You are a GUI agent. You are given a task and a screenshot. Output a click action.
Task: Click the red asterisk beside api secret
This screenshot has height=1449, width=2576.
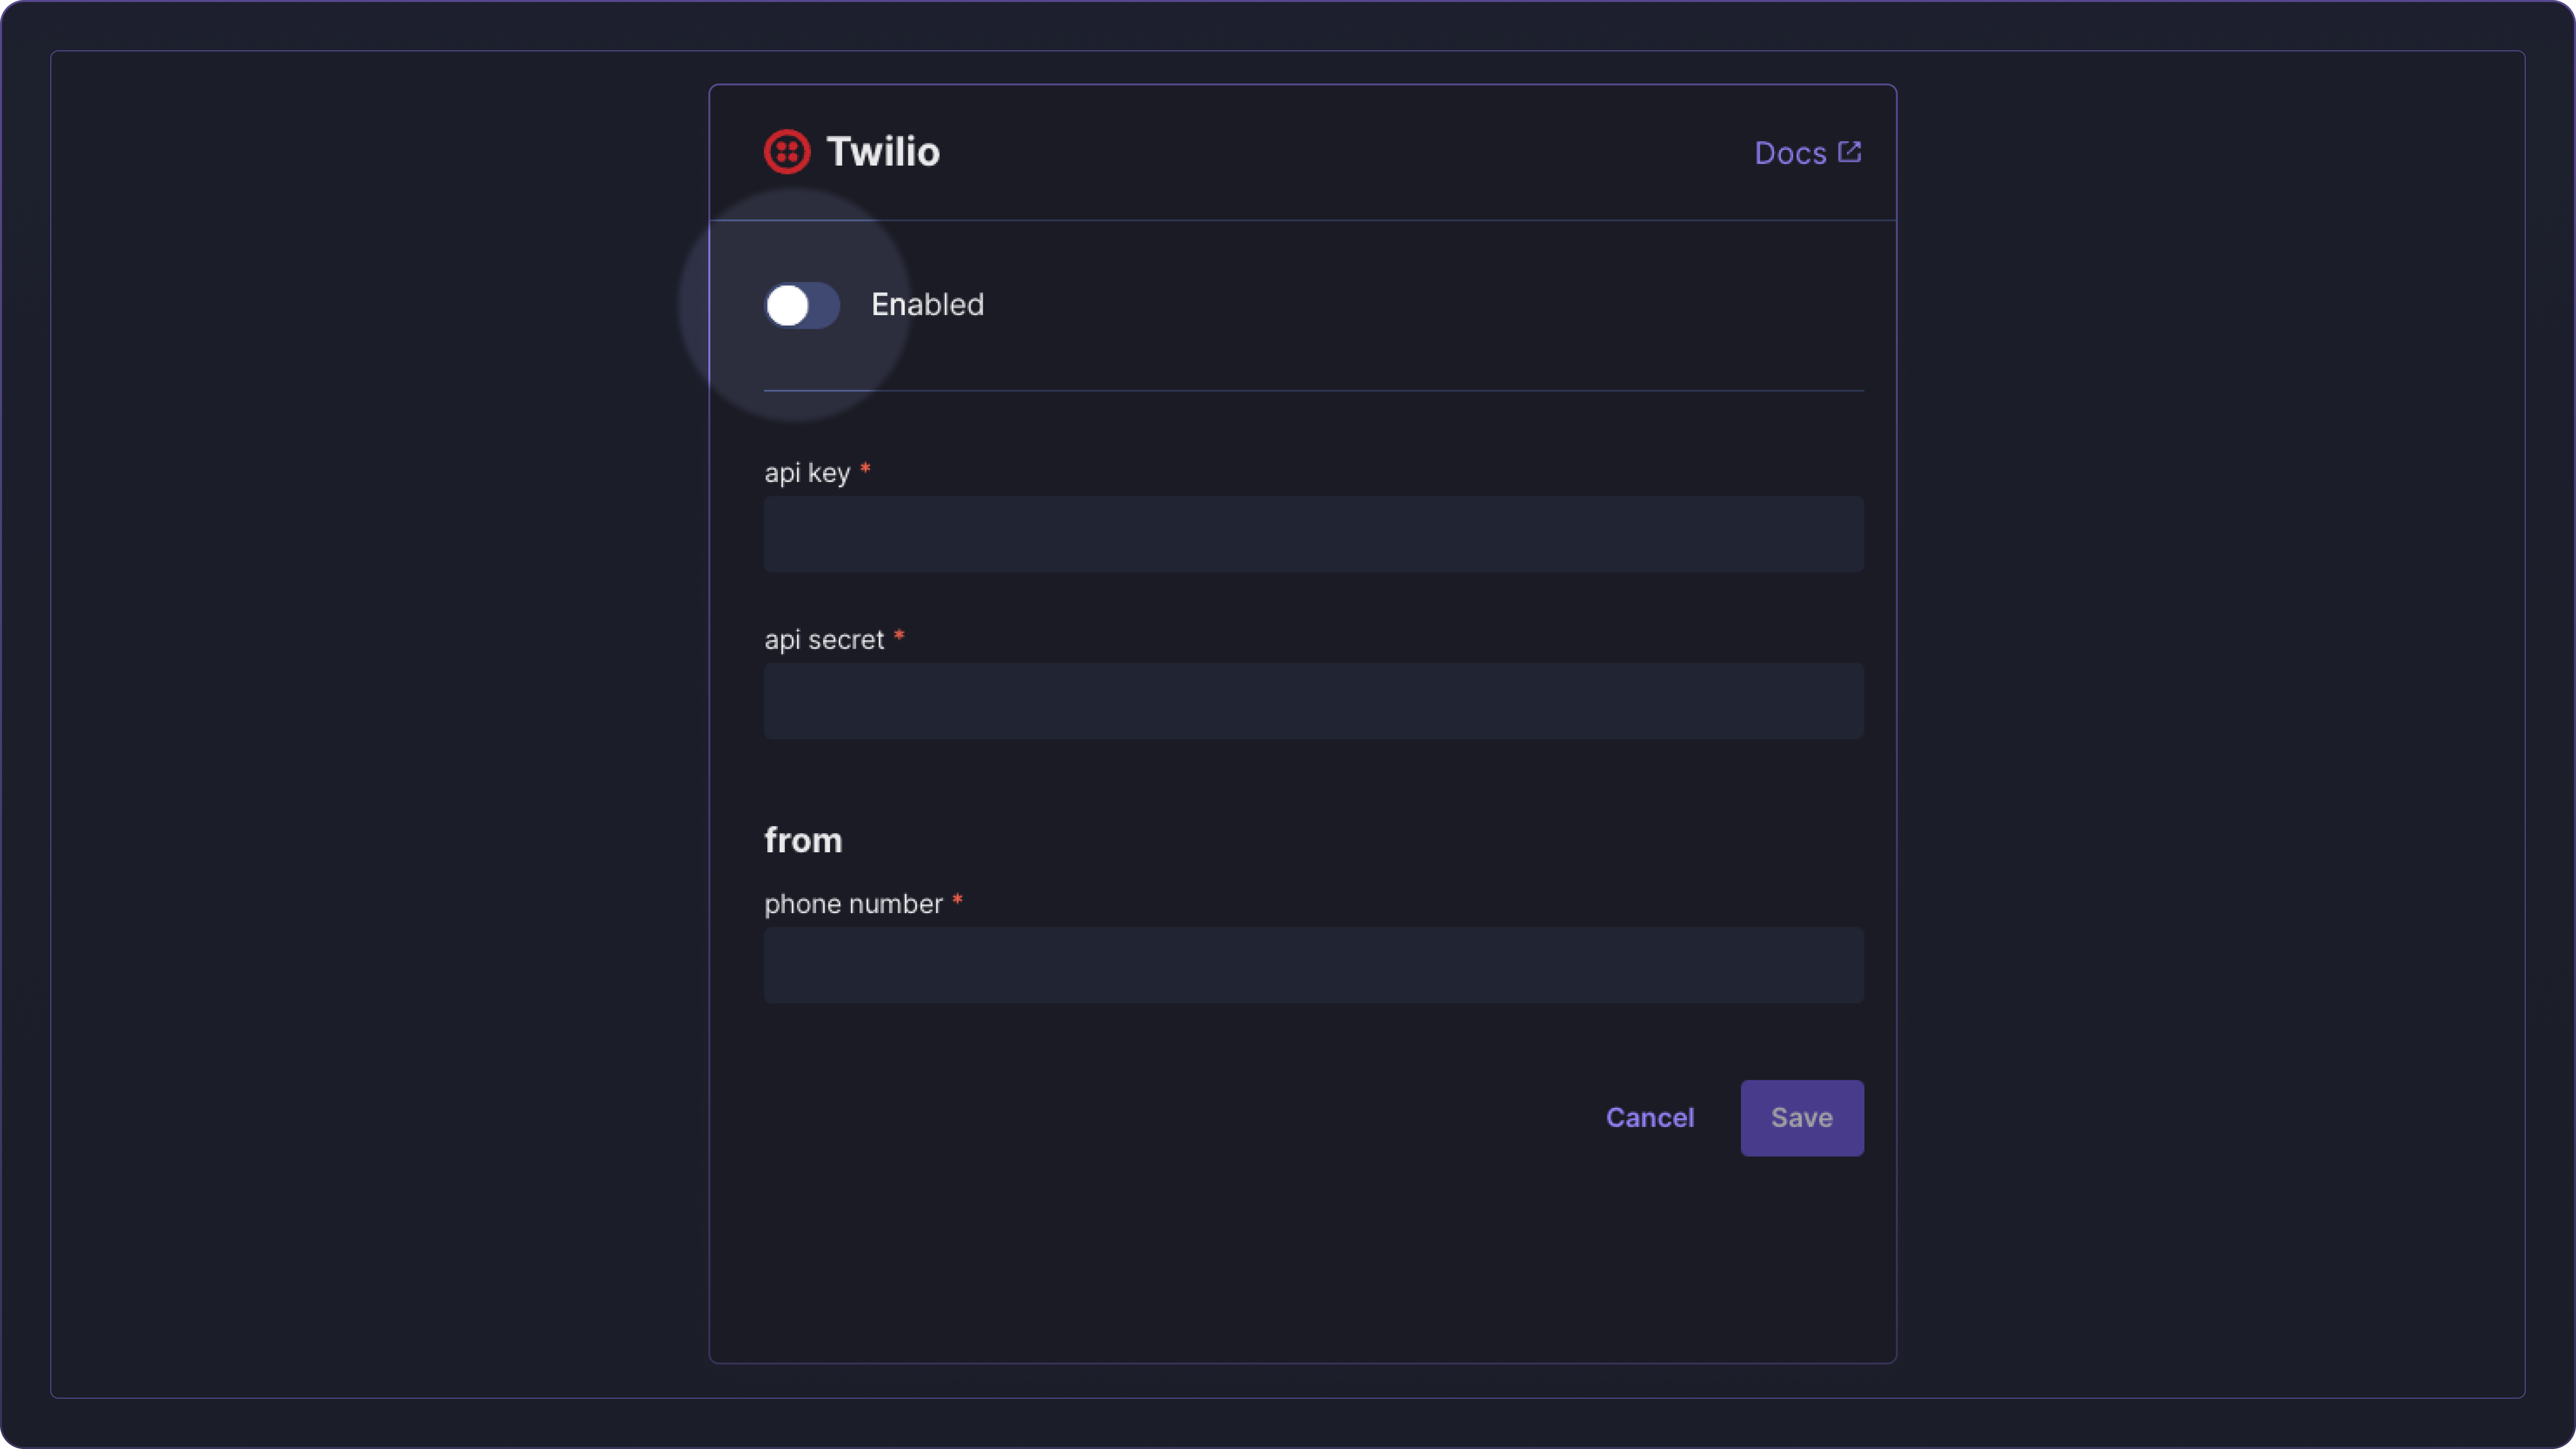[x=899, y=636]
